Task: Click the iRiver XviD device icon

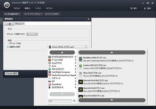Action: click(x=81, y=74)
